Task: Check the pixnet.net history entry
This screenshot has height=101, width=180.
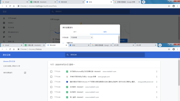Action: pos(51,82)
